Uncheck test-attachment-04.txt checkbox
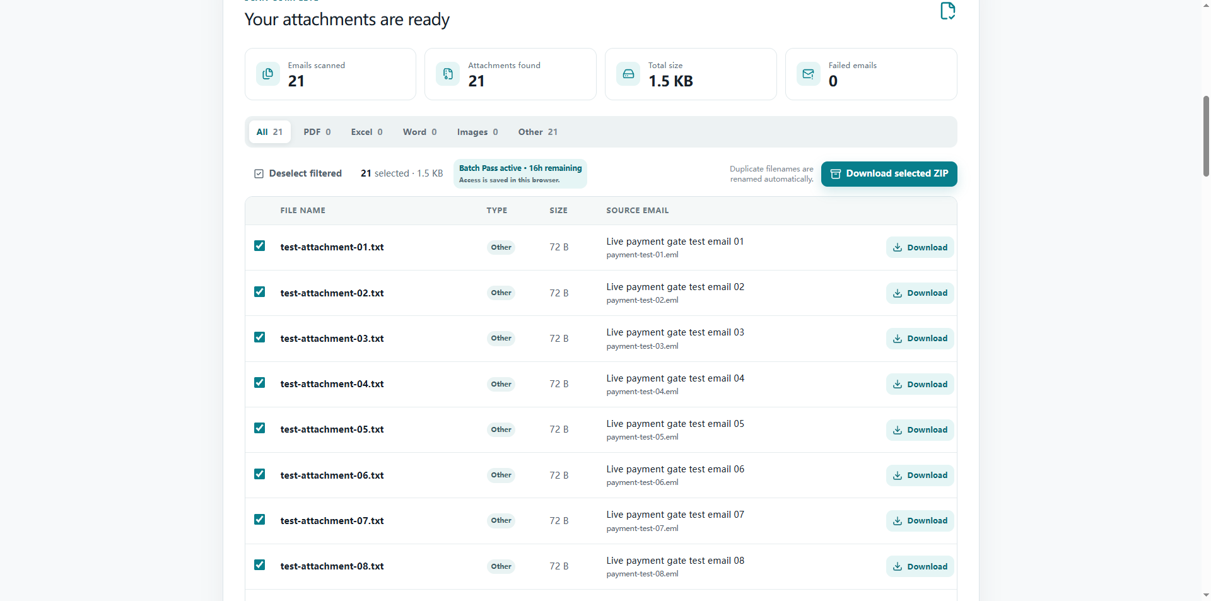1211x601 pixels. pos(259,382)
